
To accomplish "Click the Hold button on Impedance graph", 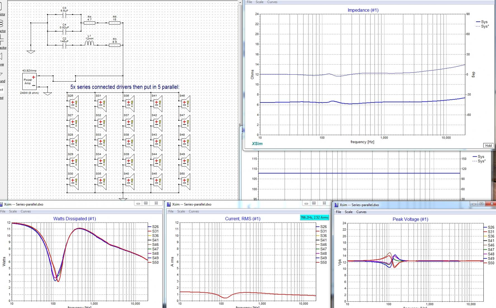I will tap(488, 145).
